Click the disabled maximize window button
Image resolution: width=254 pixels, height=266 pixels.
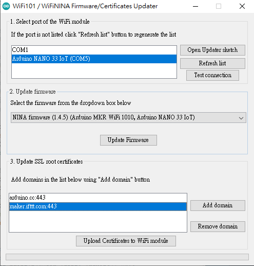219,6
